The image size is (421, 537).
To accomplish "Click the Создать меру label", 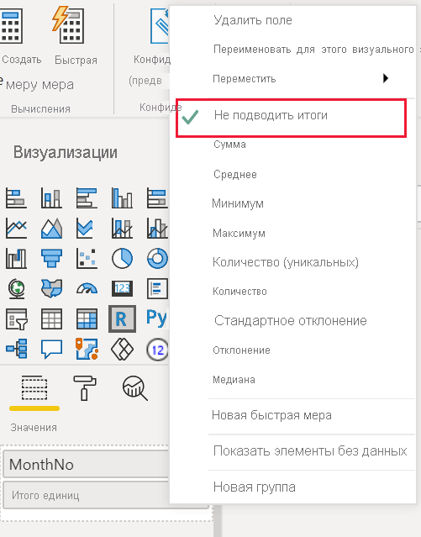I will click(22, 60).
